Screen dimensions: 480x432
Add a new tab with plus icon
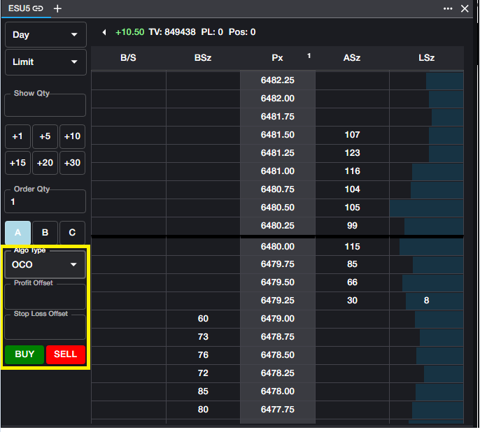pyautogui.click(x=57, y=8)
